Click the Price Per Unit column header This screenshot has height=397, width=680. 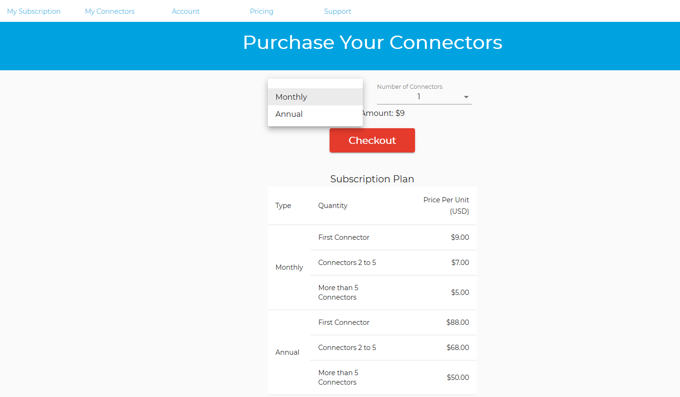446,206
